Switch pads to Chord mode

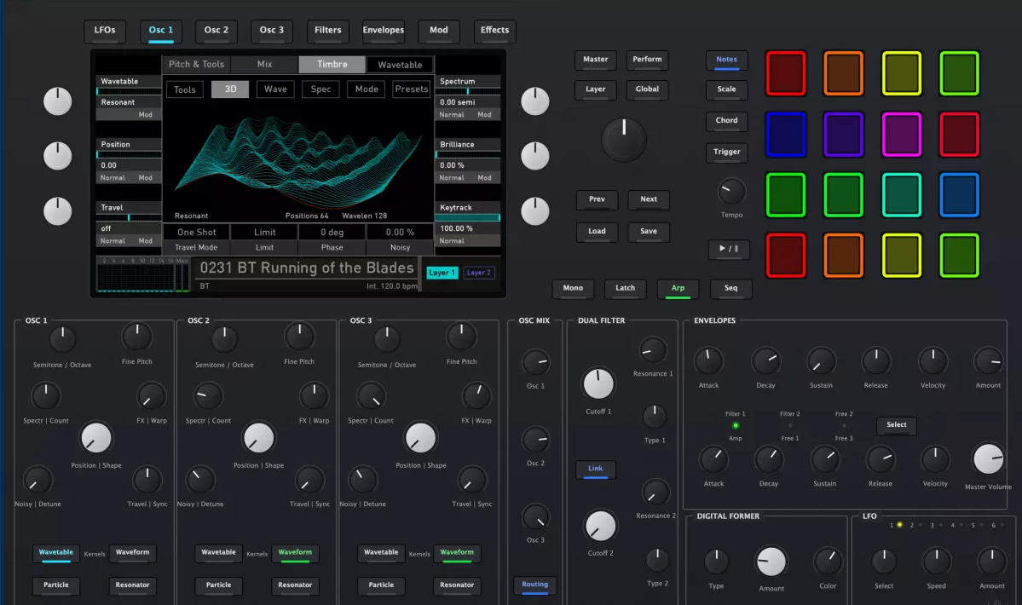(x=727, y=121)
